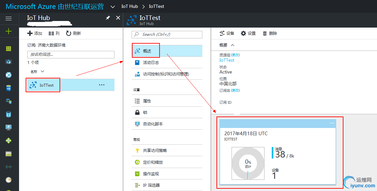377x191 pixels.
Task: Collapse the 概要 essentials section
Action: 233,45
